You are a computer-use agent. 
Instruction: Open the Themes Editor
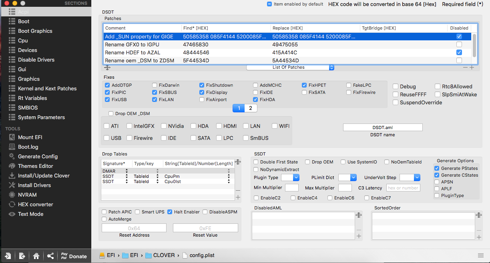pos(35,166)
